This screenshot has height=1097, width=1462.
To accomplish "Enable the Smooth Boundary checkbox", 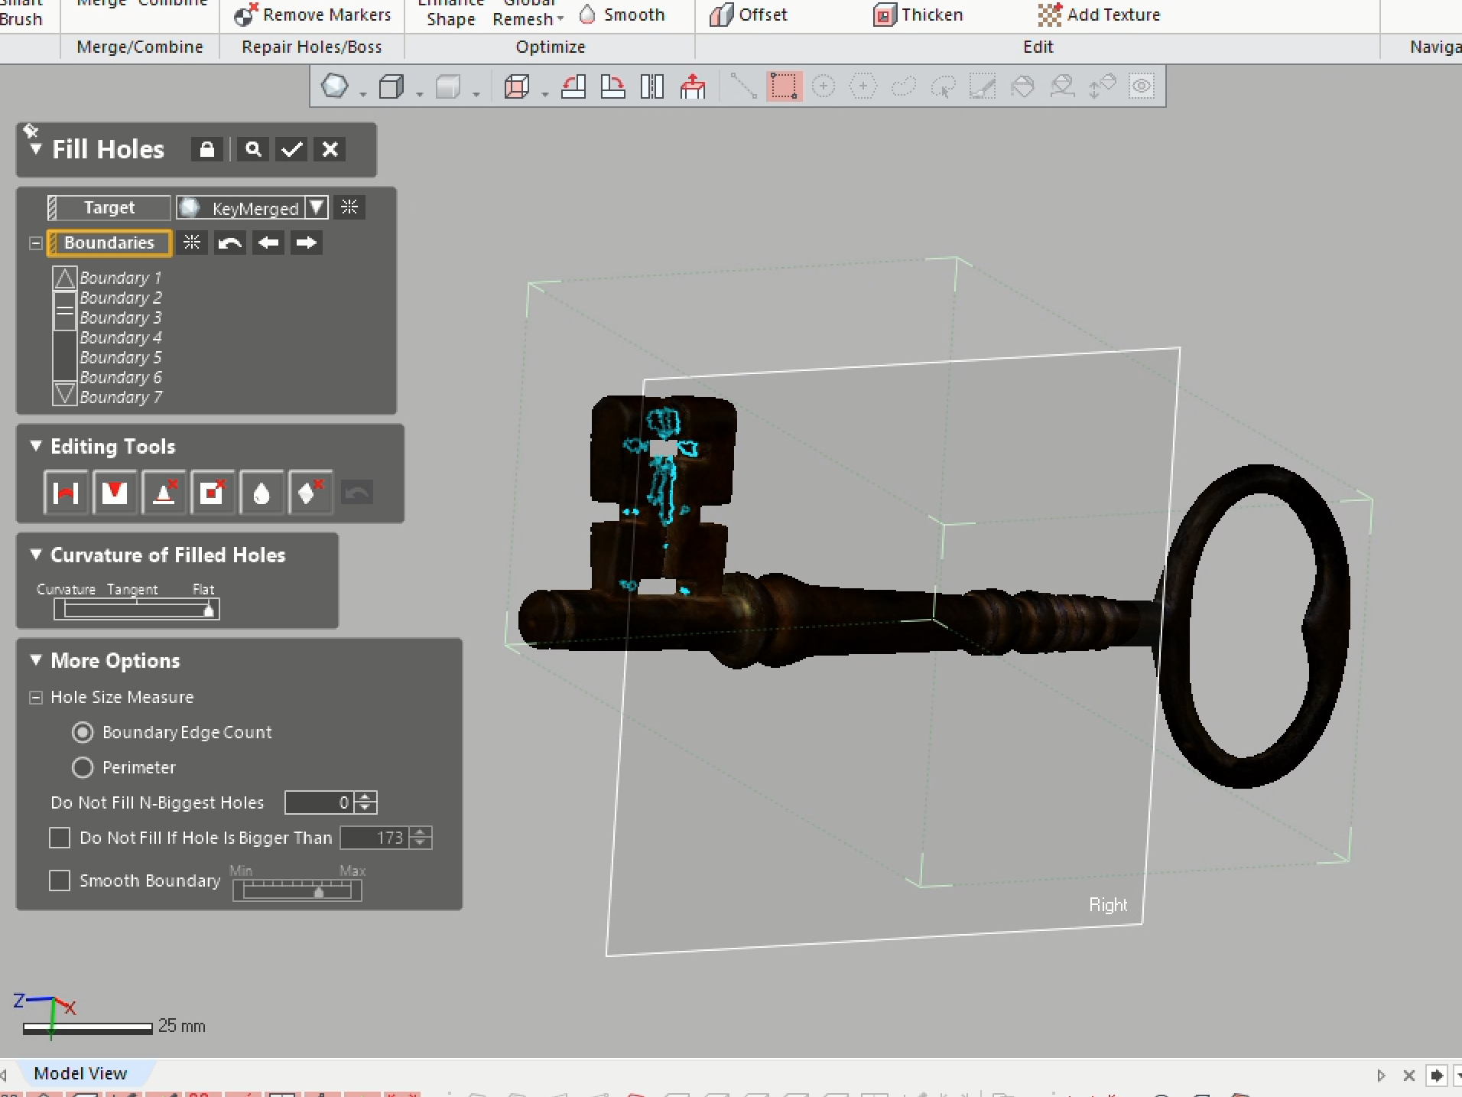I will (60, 881).
